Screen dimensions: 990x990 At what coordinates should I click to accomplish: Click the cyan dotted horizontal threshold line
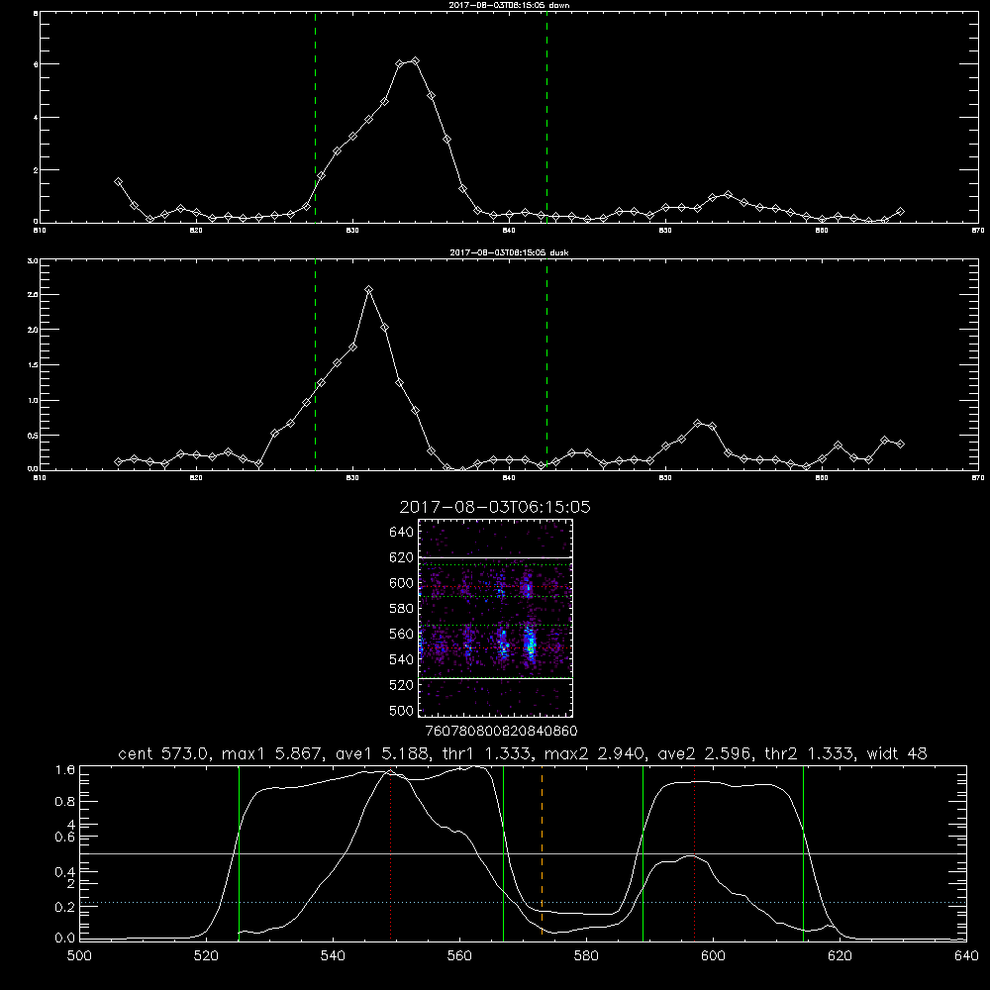(523, 902)
